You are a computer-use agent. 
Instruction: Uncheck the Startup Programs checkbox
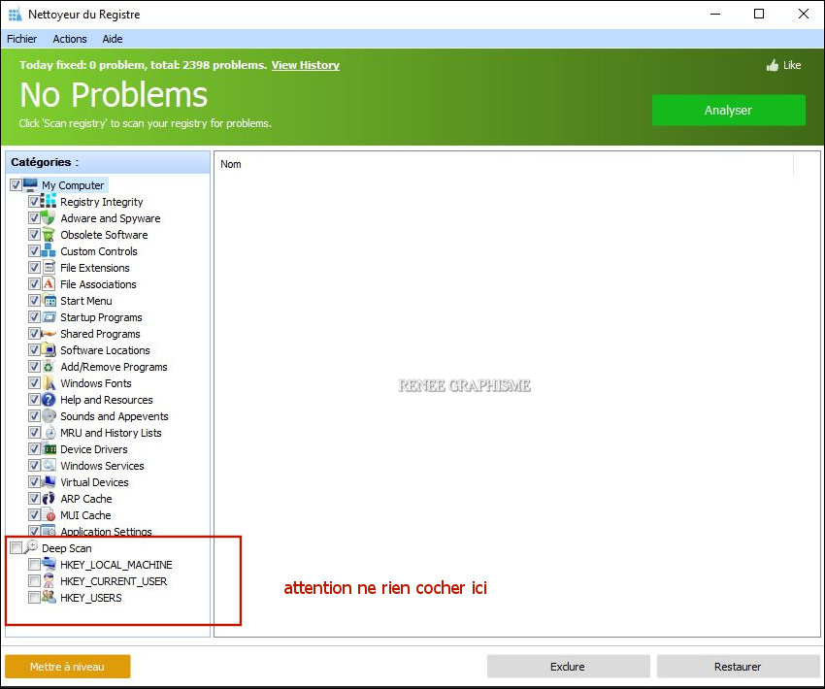coord(34,317)
